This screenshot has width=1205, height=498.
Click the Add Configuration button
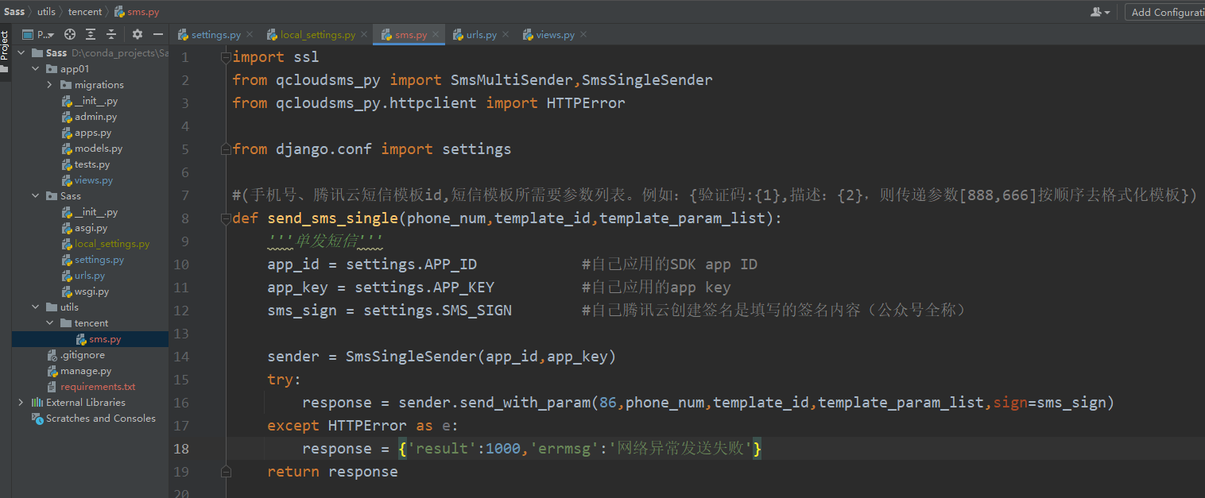1166,12
